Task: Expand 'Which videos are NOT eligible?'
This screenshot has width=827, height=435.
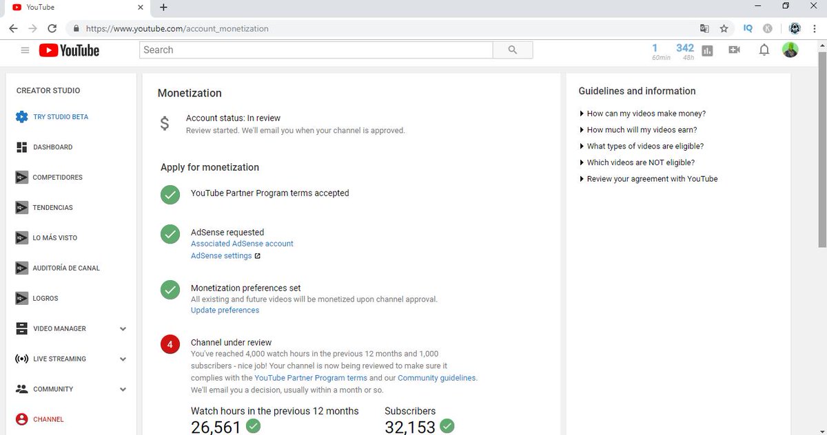Action: [x=637, y=162]
